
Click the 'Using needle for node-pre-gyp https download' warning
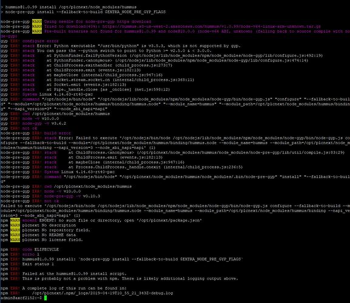click(98, 22)
